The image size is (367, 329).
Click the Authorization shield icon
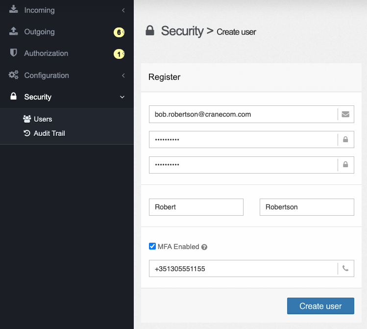[x=14, y=52]
